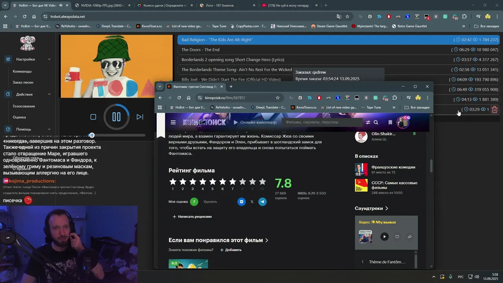Go to home in the Kinopoisk window

pos(189,98)
